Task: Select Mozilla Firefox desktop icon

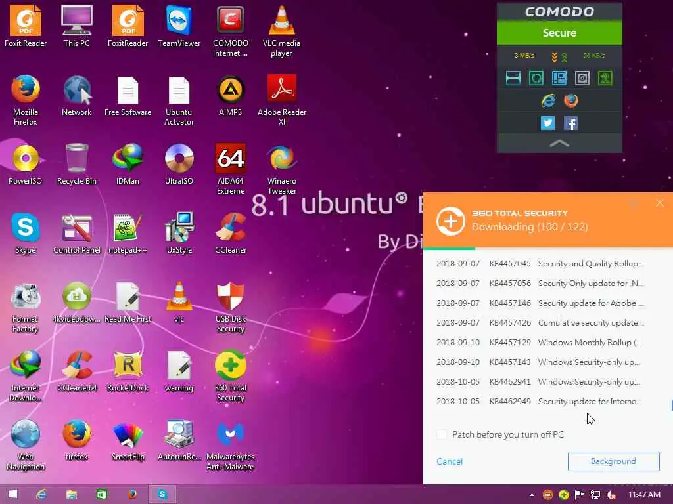Action: tap(26, 100)
